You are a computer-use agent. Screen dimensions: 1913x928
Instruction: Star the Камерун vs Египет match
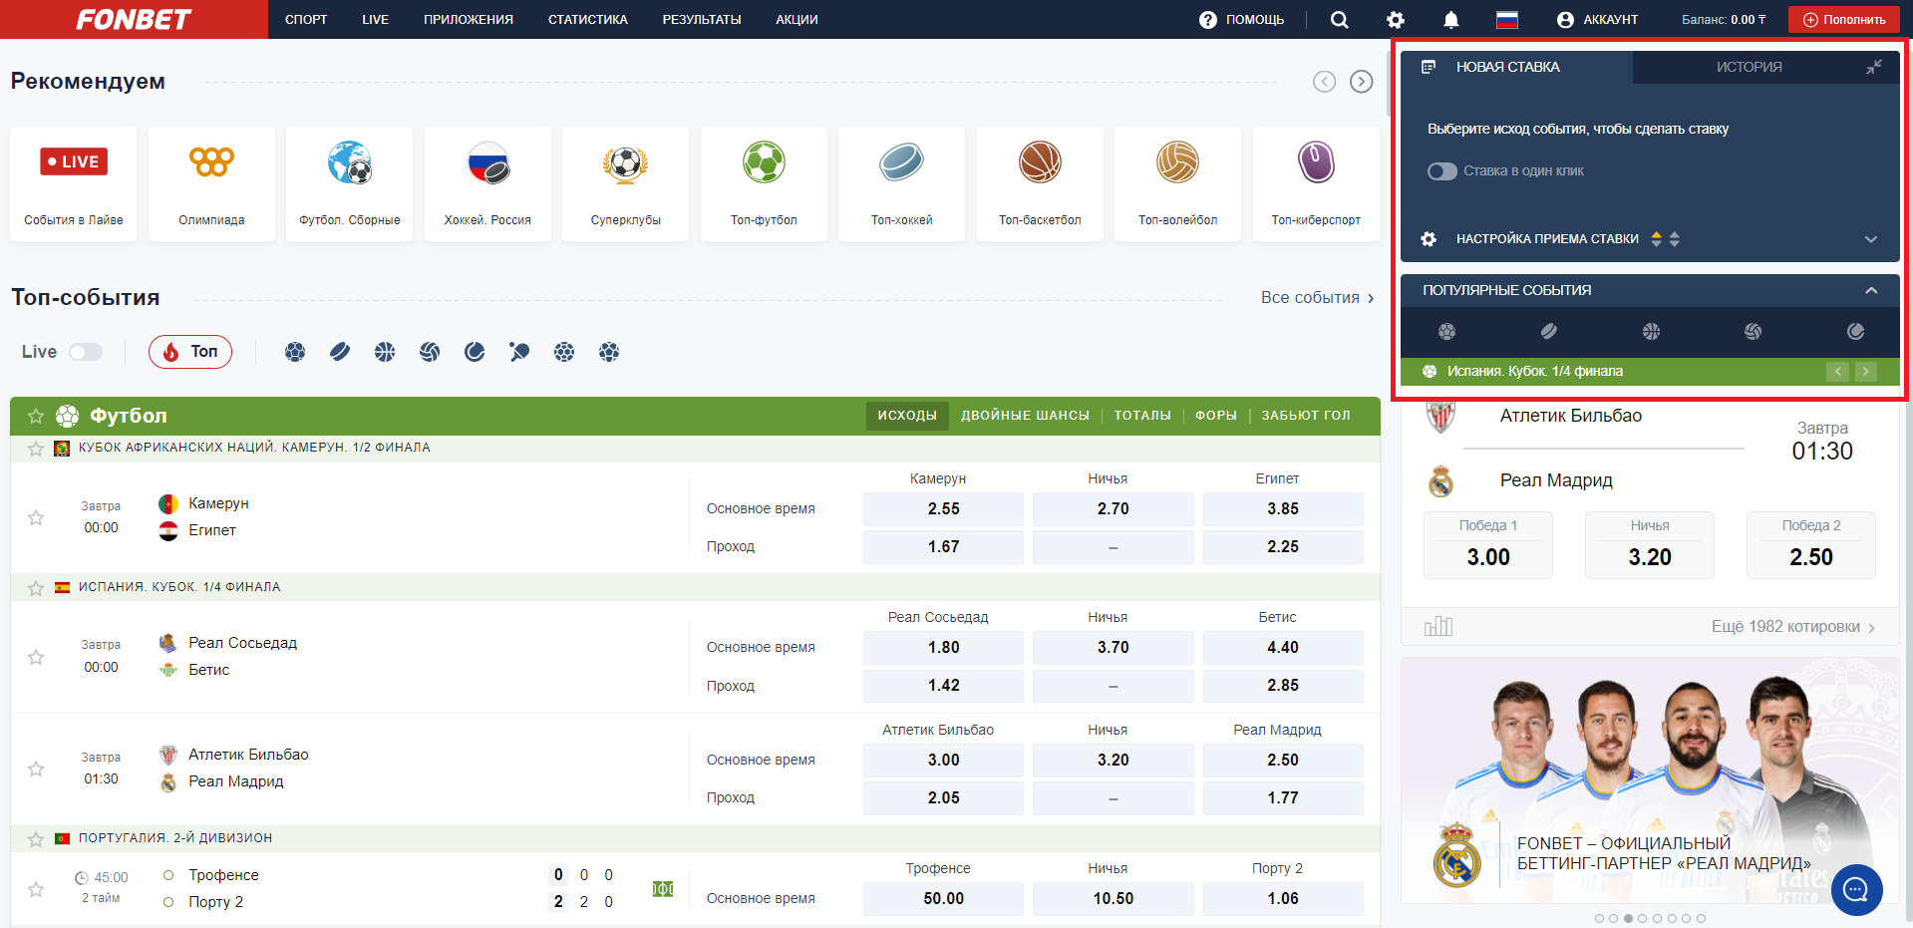[36, 517]
